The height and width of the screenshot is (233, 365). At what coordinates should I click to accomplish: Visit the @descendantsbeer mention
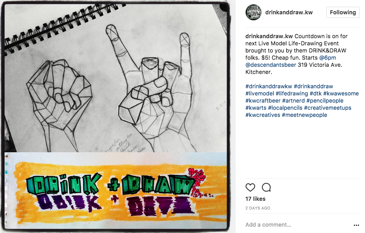[x=271, y=65]
